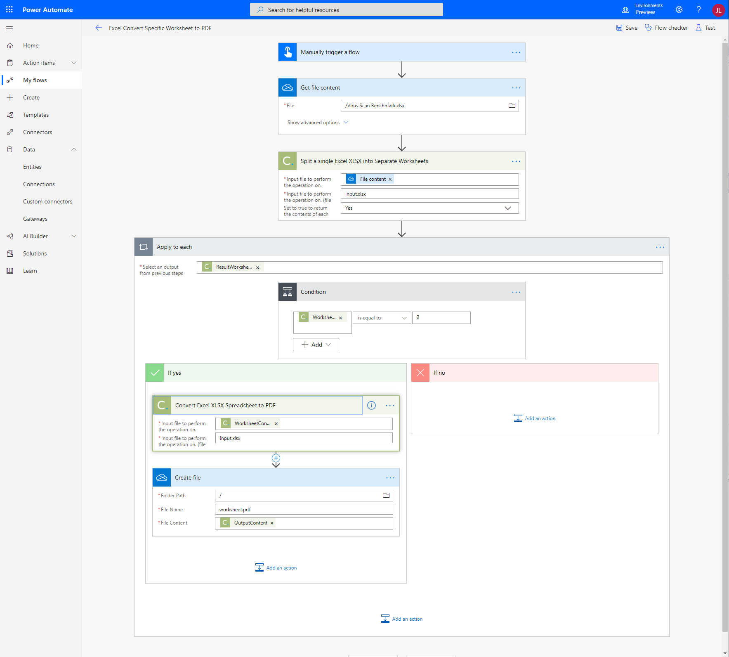
Task: Click the Save flow icon
Action: point(620,28)
